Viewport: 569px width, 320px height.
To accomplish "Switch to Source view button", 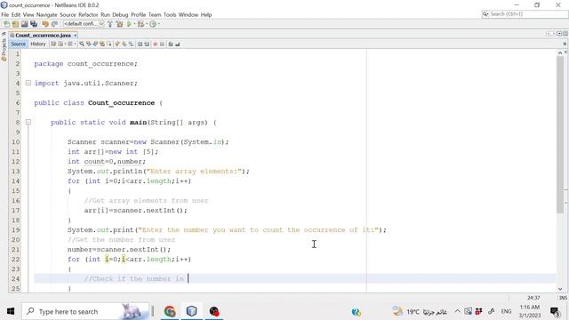I will point(18,44).
